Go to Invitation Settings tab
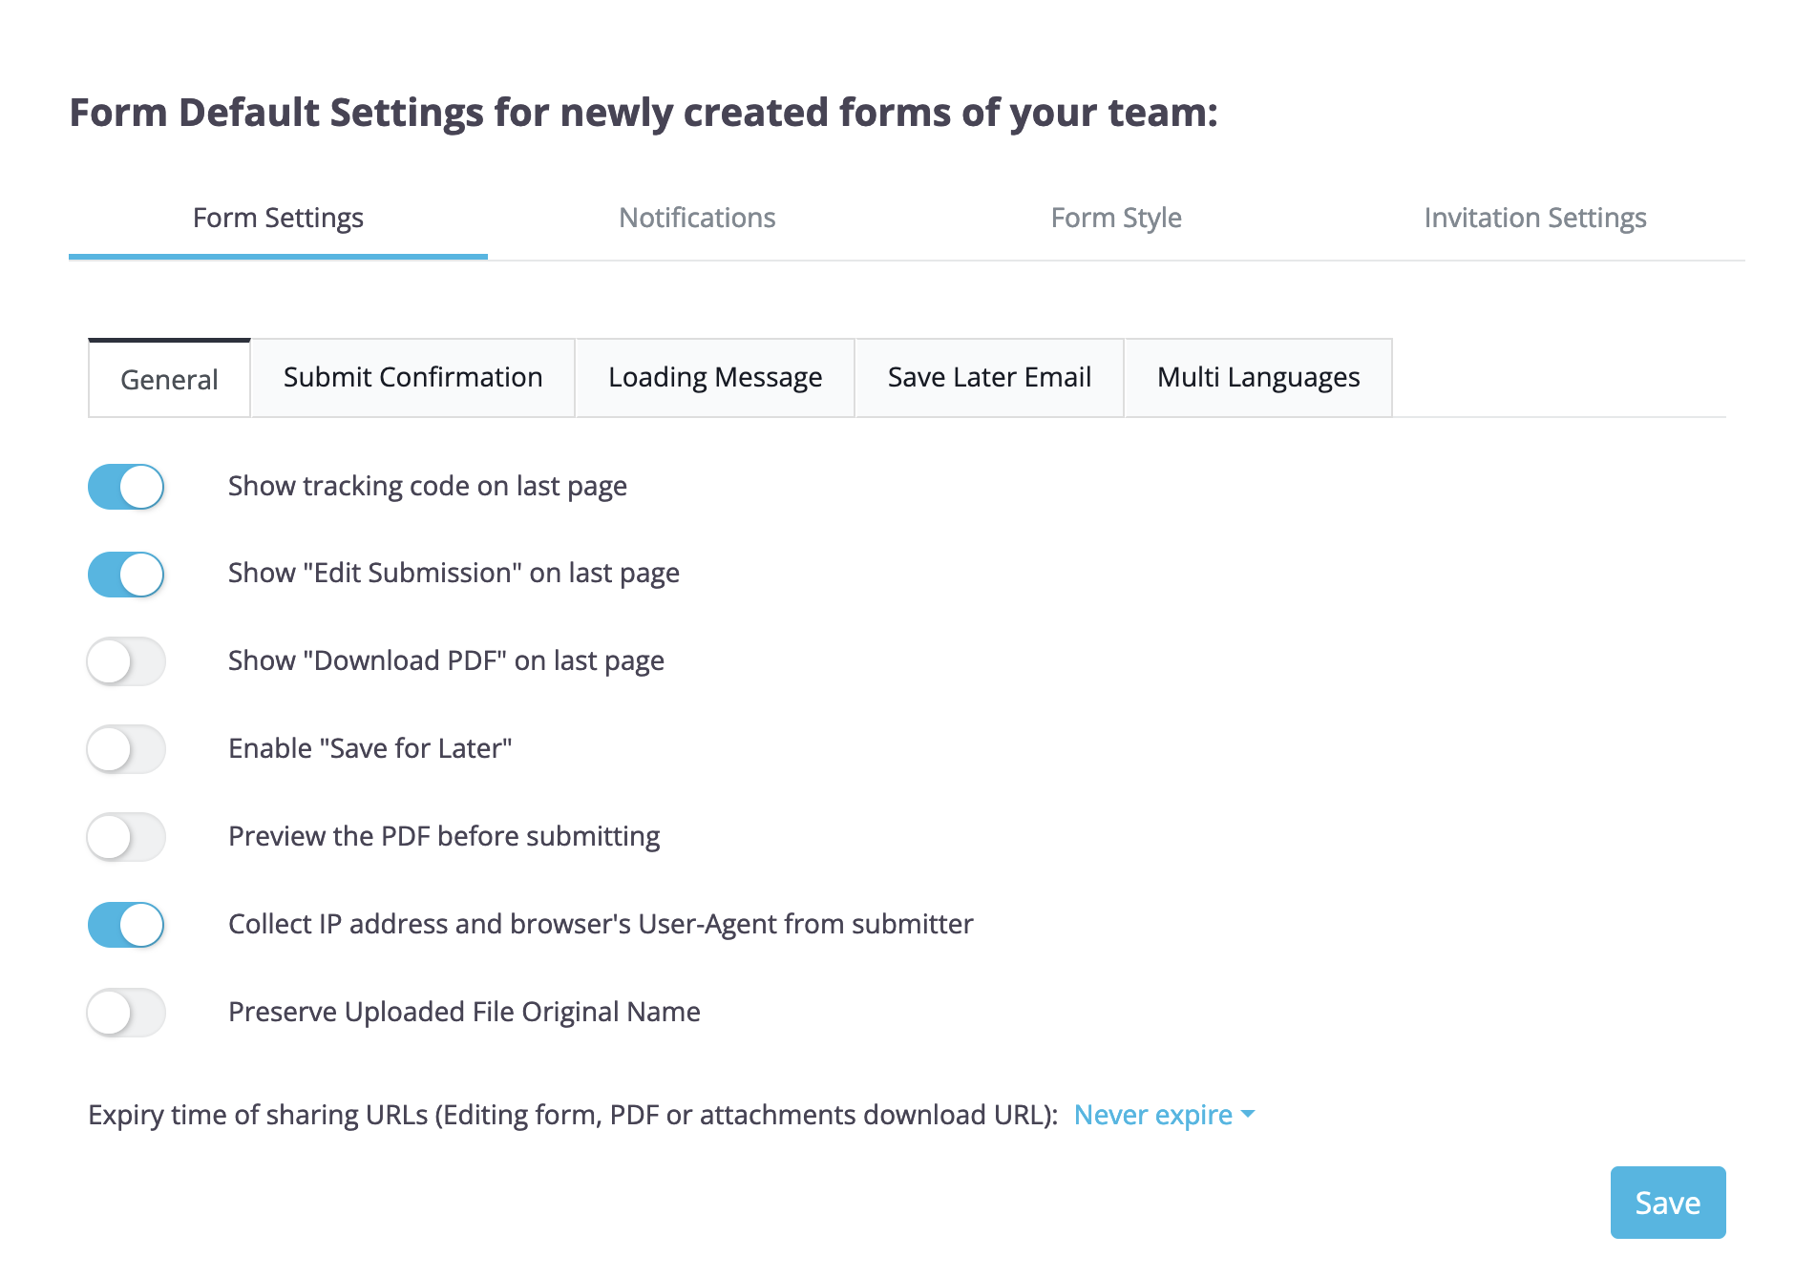Viewport: 1816px width, 1277px height. click(1534, 219)
